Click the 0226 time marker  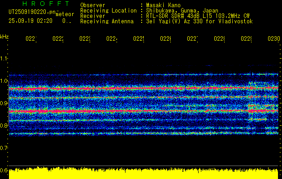[x=165, y=39]
